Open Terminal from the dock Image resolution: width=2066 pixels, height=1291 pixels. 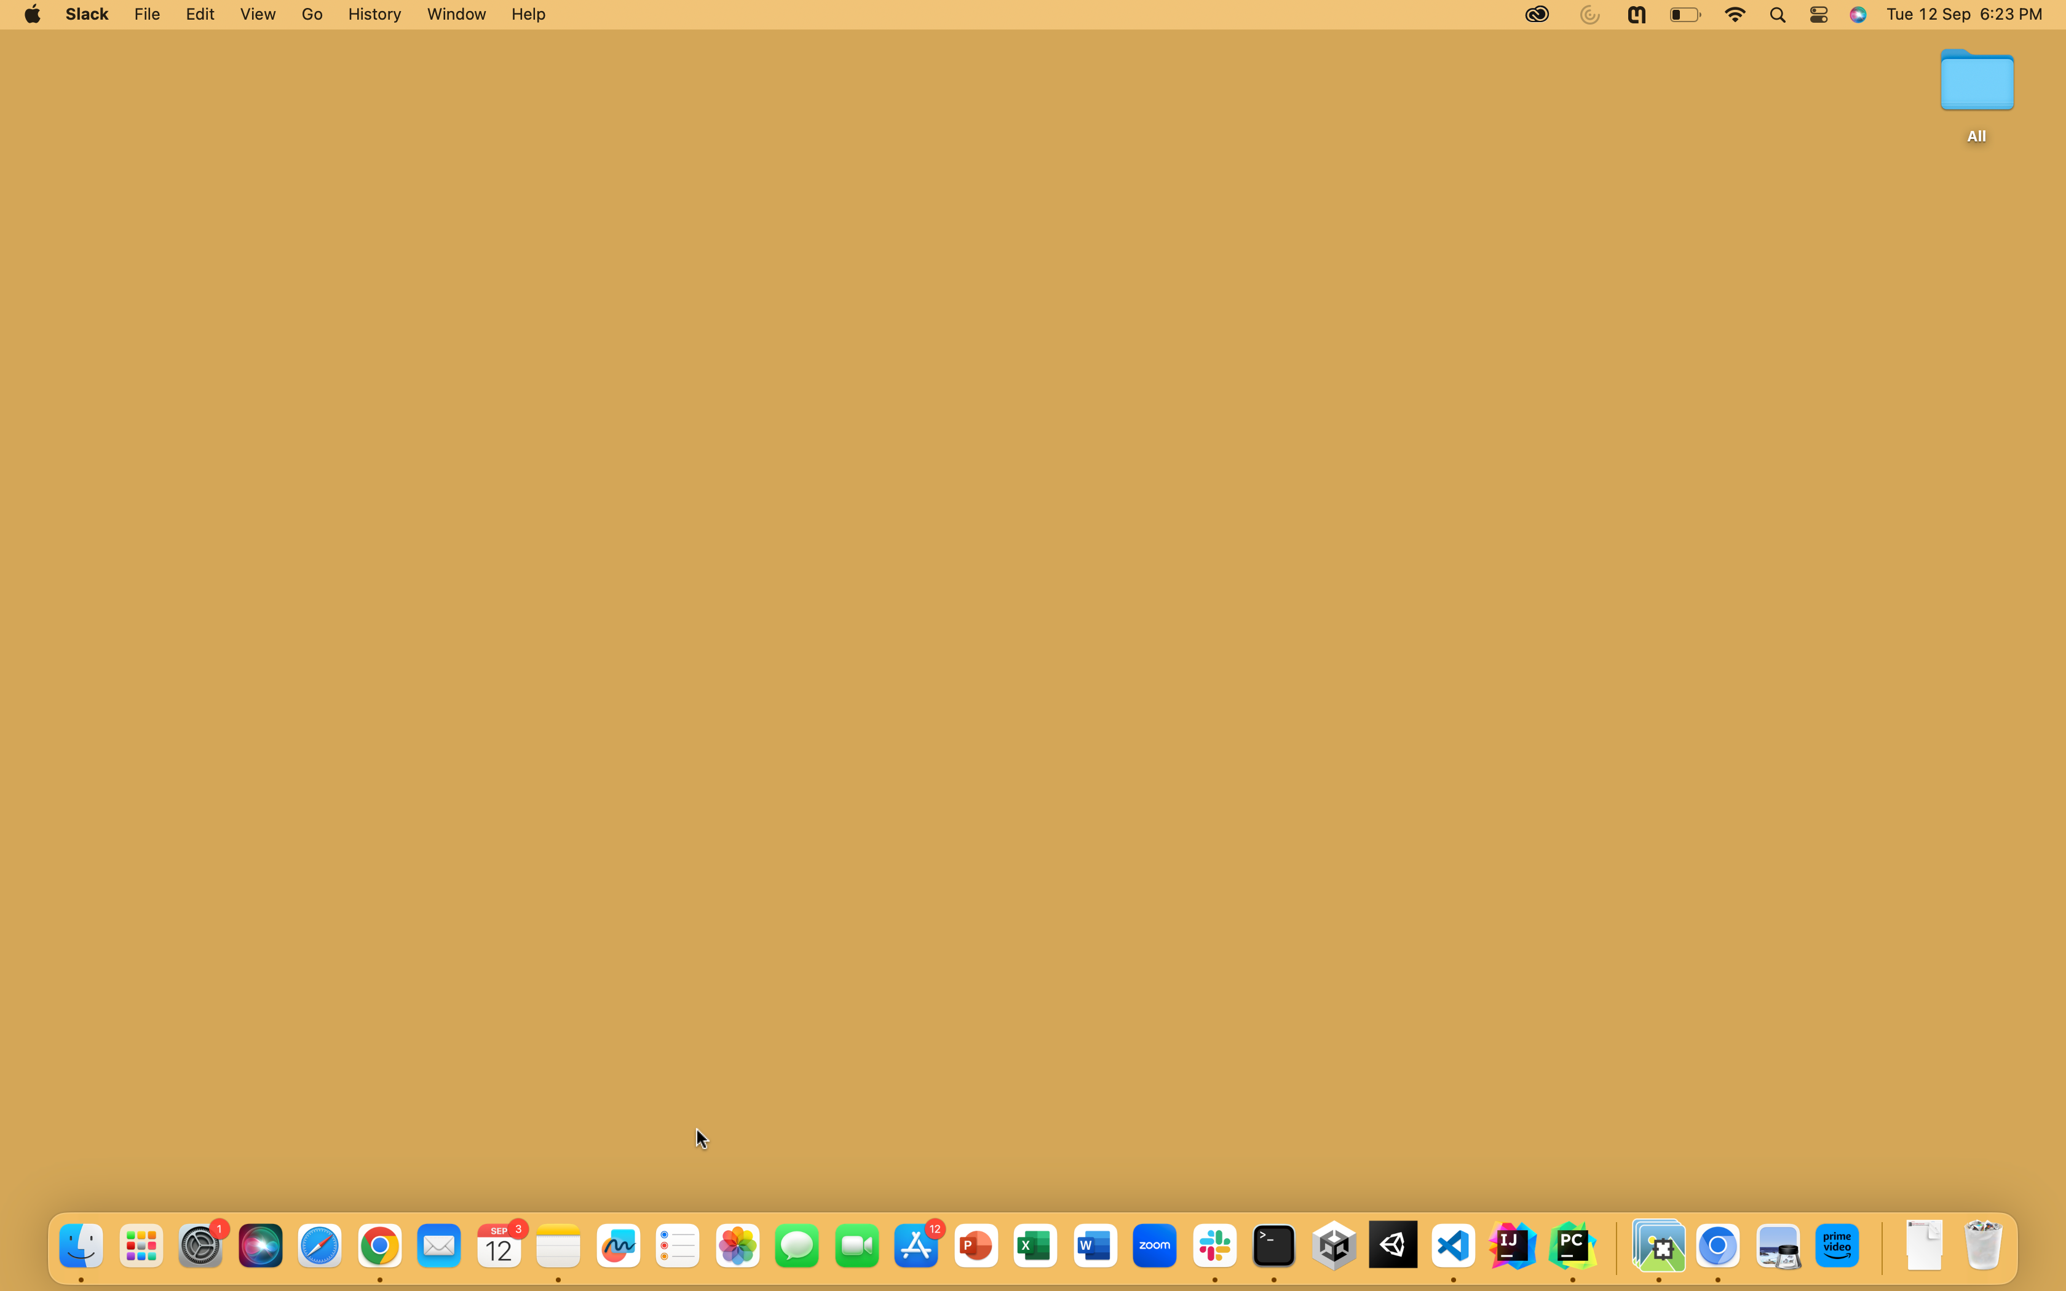click(1274, 1247)
